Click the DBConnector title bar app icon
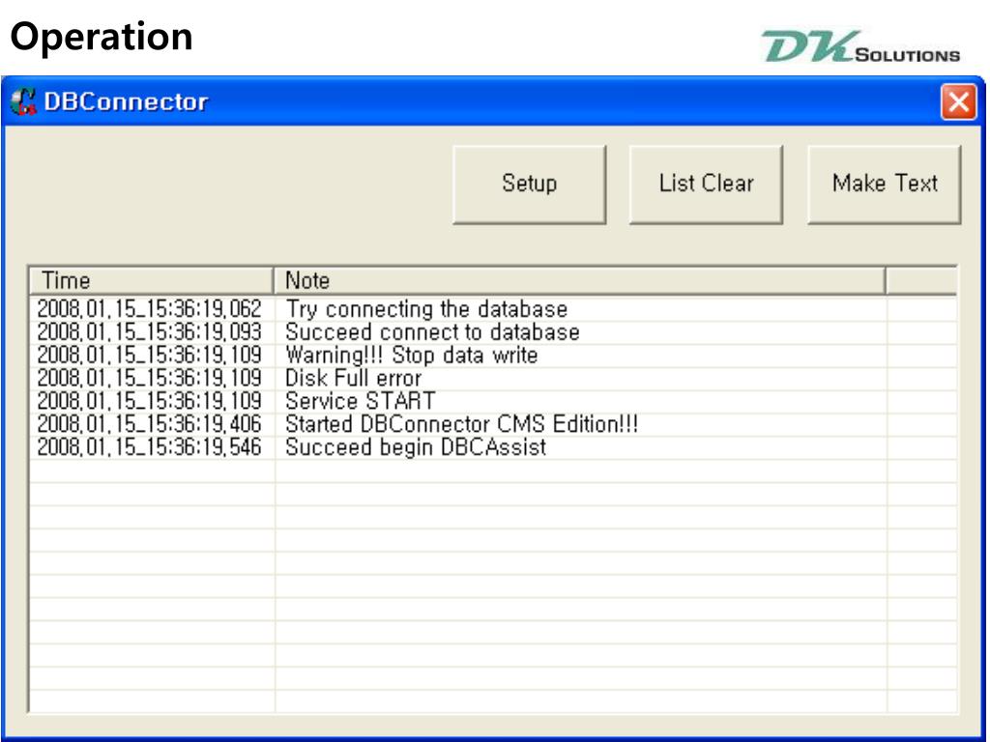 click(24, 101)
